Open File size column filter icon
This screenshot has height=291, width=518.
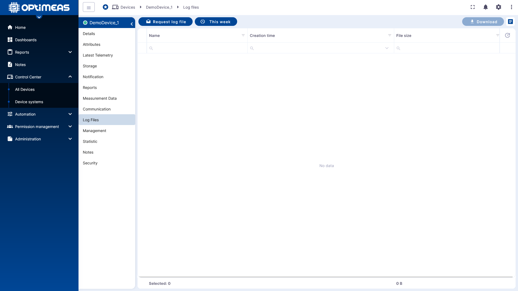coord(498,35)
